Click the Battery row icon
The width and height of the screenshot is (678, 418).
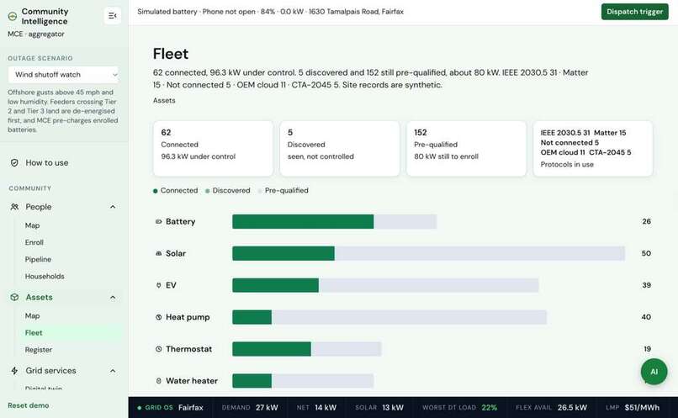tap(158, 222)
